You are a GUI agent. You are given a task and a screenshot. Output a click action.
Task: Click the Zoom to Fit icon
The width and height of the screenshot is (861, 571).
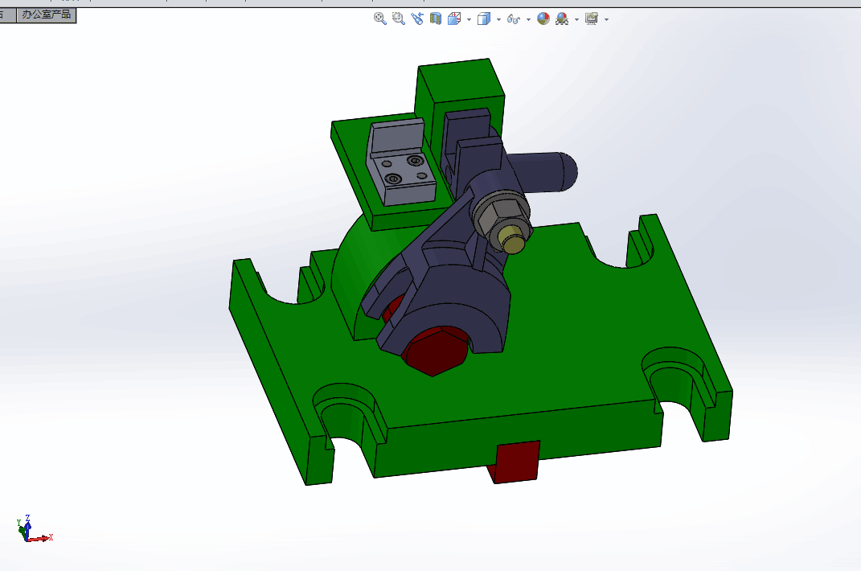[379, 18]
